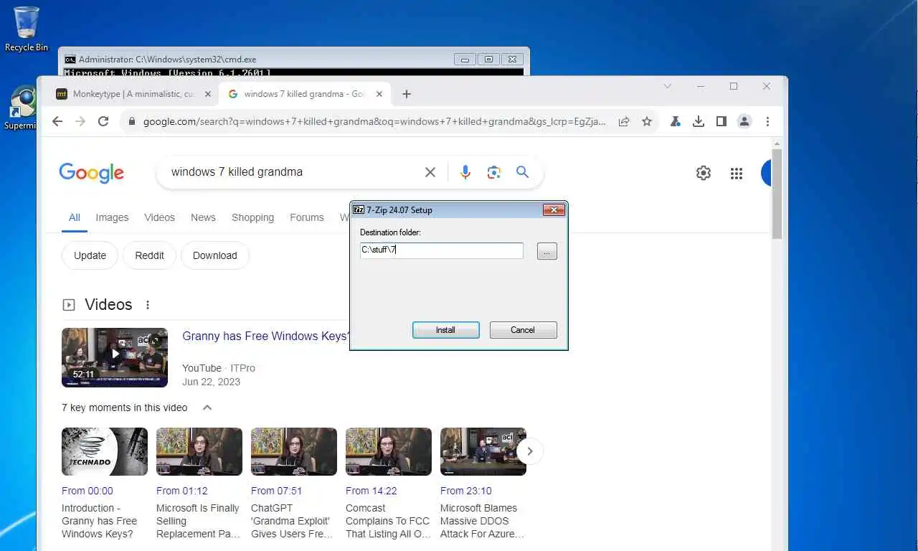This screenshot has height=551, width=918.
Task: Open the News search tab
Action: tap(203, 217)
